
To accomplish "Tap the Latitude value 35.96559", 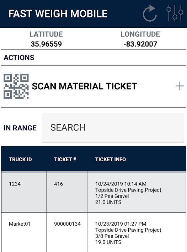I will 46,44.
